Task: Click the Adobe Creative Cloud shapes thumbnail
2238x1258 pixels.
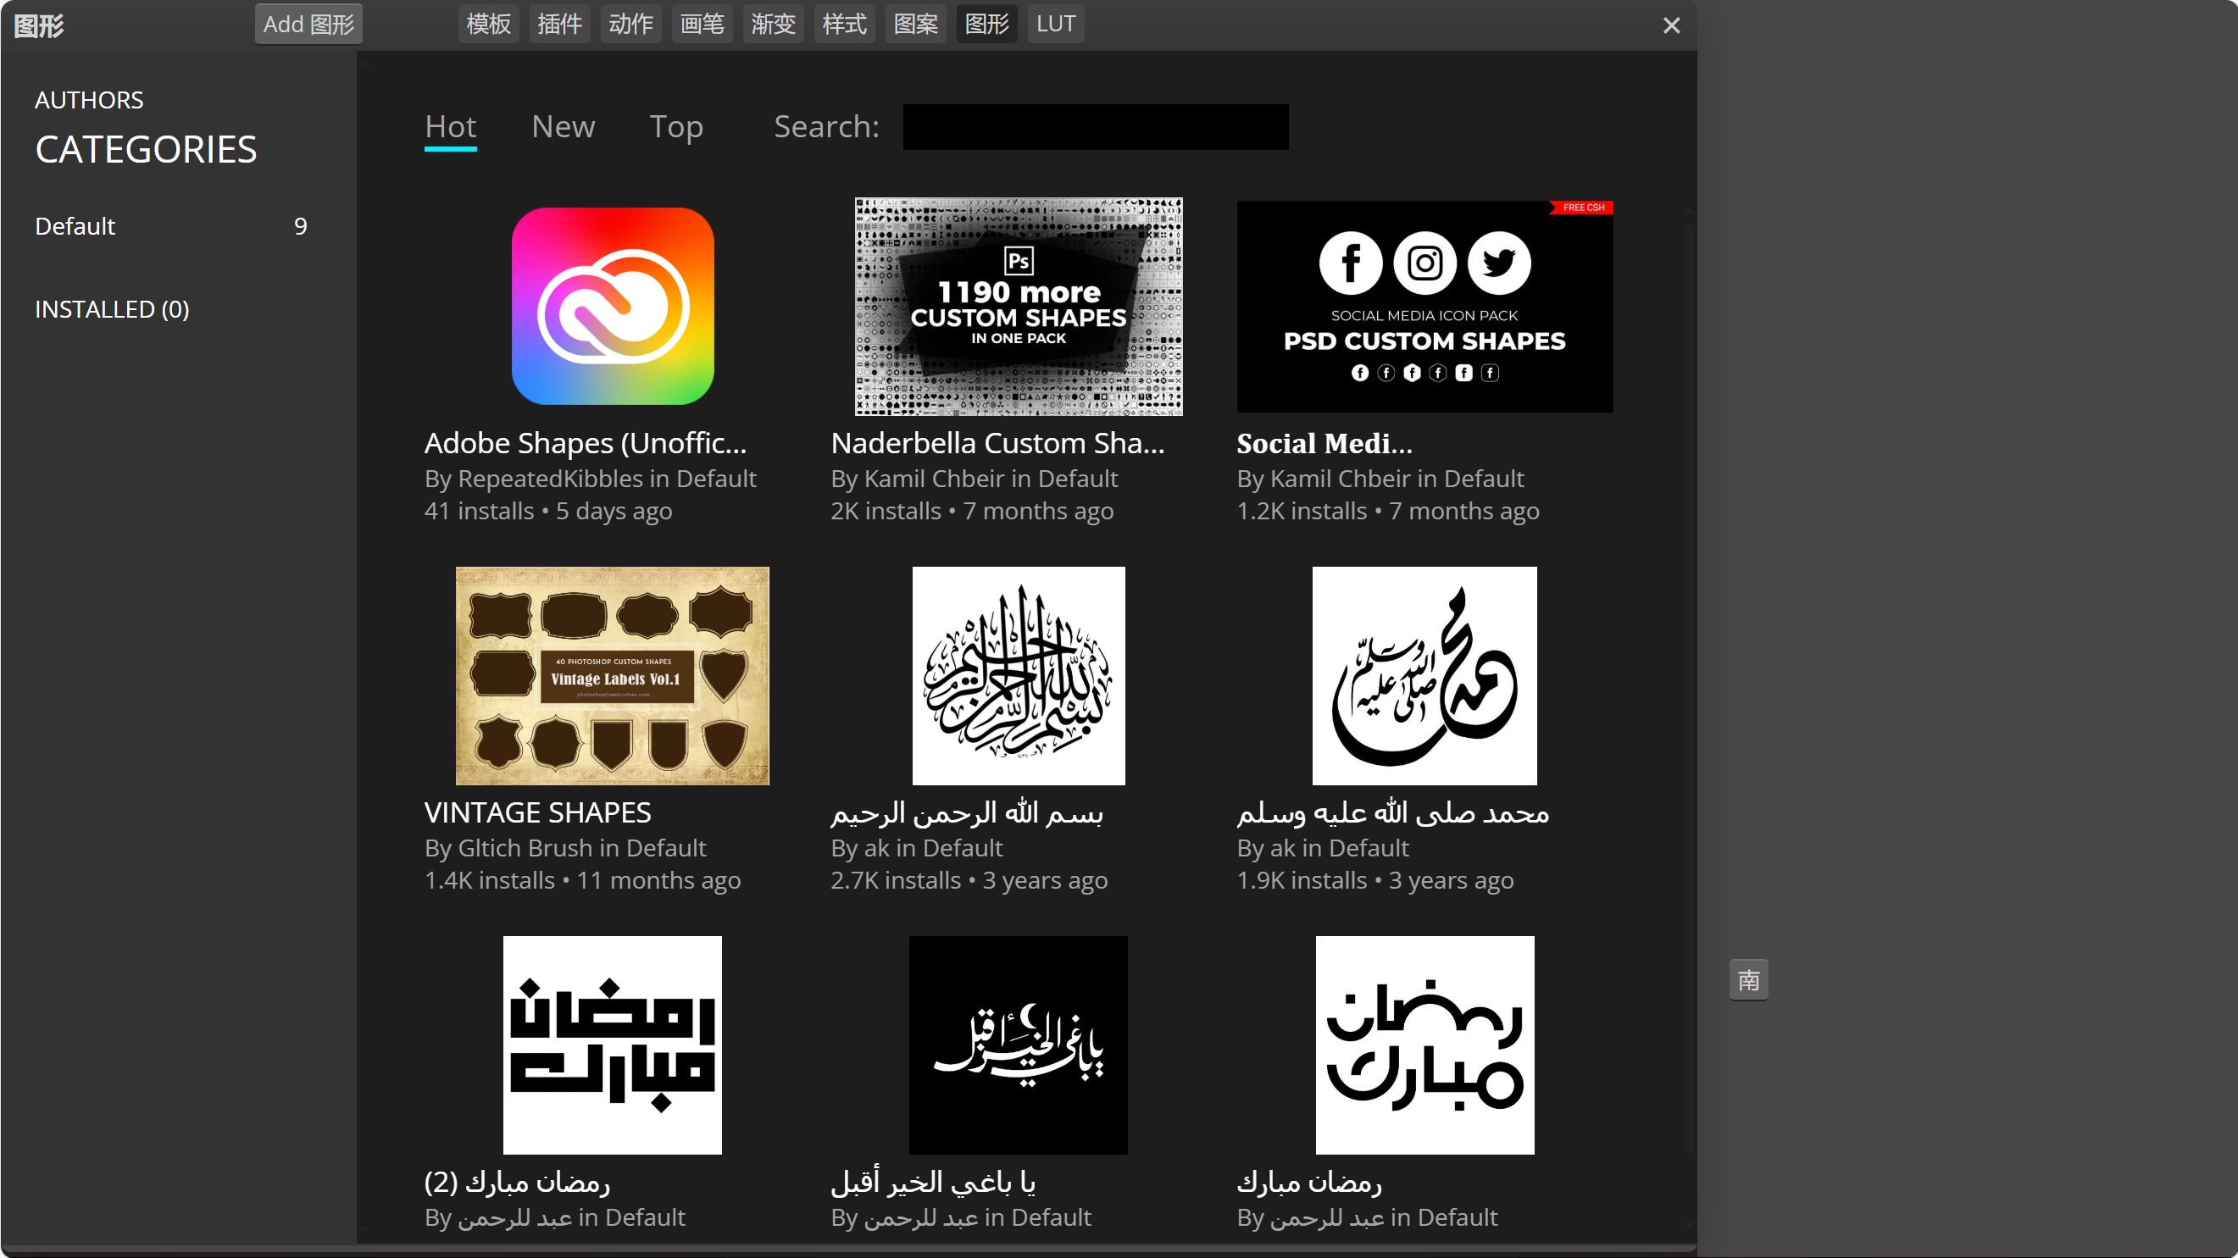Action: pos(613,306)
